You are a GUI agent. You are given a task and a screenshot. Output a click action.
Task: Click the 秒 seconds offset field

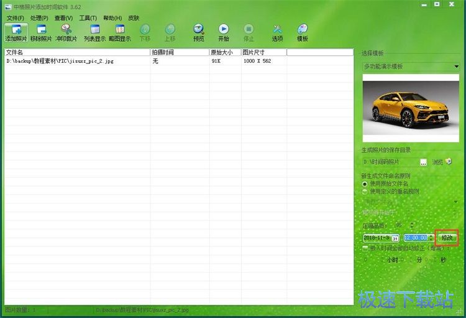click(431, 260)
